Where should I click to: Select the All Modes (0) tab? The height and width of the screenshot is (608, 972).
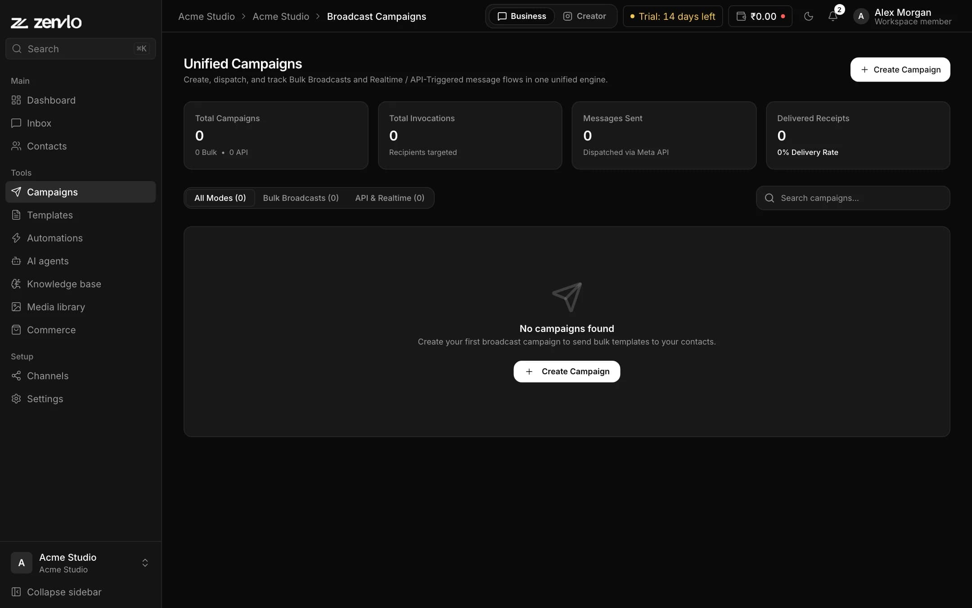point(220,198)
